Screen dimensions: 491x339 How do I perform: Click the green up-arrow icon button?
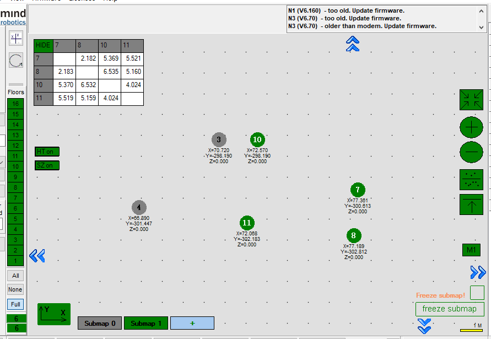coord(471,205)
